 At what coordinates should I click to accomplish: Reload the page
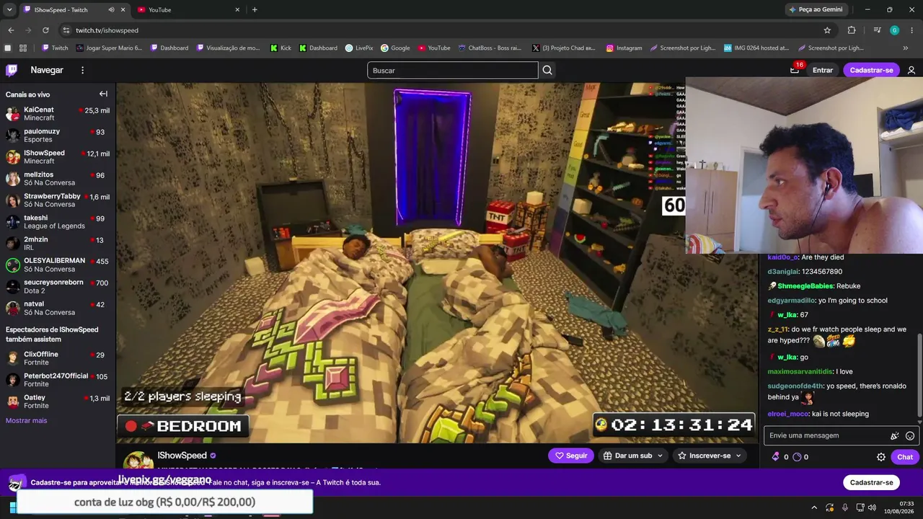point(45,30)
